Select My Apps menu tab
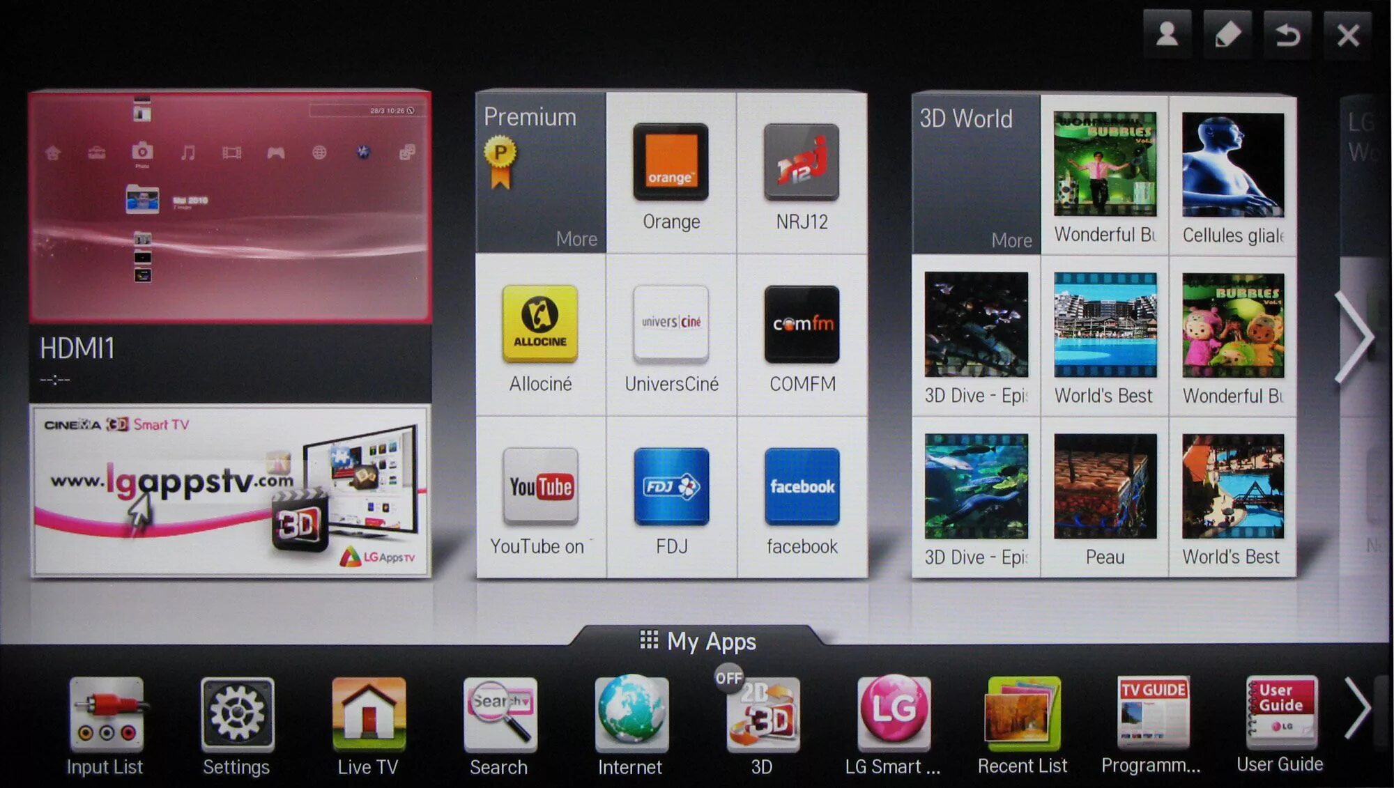 tap(696, 642)
